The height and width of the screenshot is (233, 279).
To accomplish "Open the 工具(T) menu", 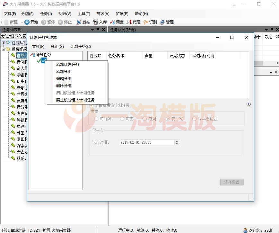I will tap(84, 14).
